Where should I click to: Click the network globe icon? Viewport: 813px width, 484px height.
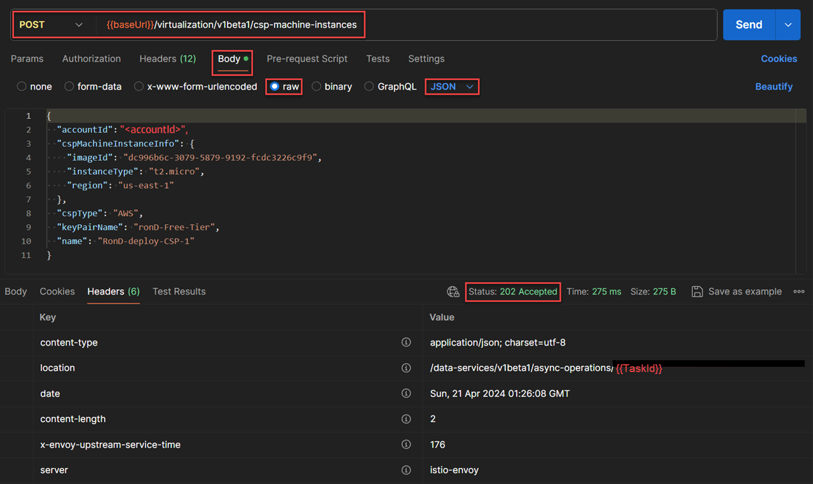(453, 292)
